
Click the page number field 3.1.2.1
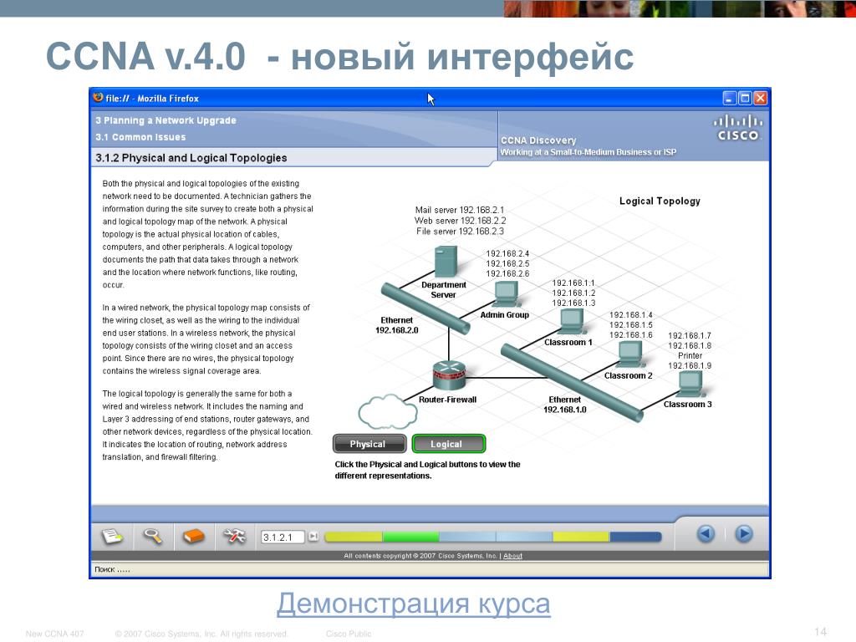[282, 538]
